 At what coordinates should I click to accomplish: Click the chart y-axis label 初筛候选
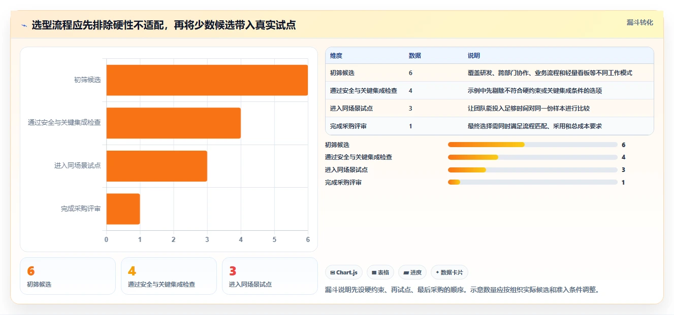(x=87, y=80)
